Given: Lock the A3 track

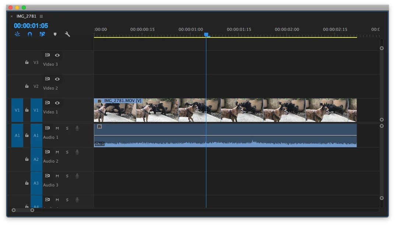Looking at the screenshot, I should point(27,183).
